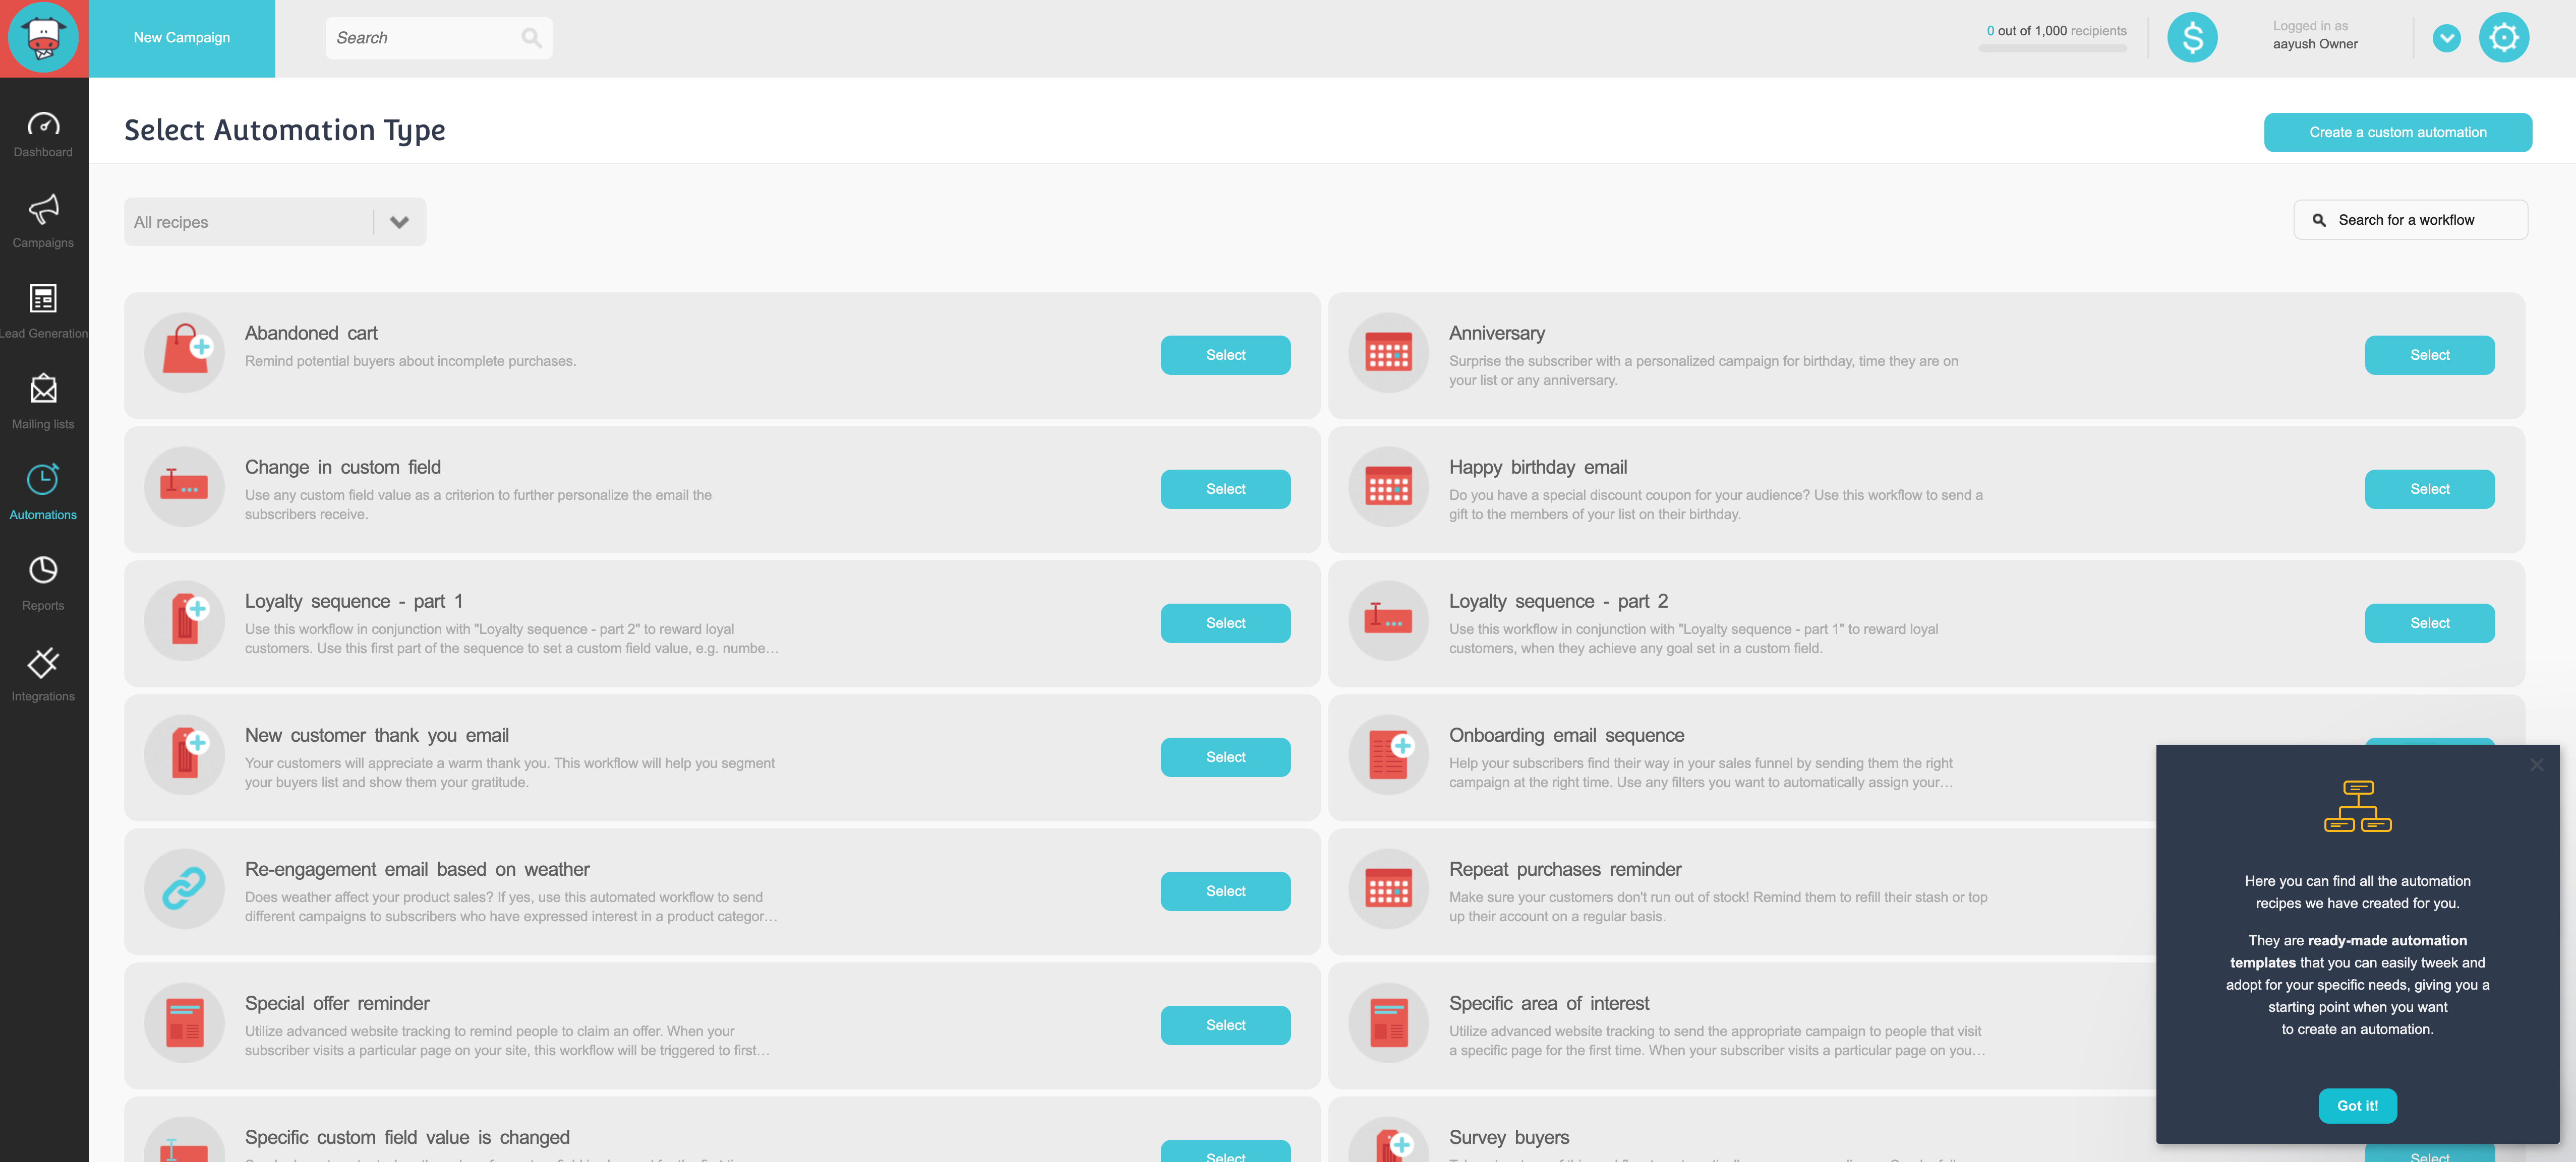Click the Search for a workflow field
The image size is (2576, 1162).
[2410, 220]
